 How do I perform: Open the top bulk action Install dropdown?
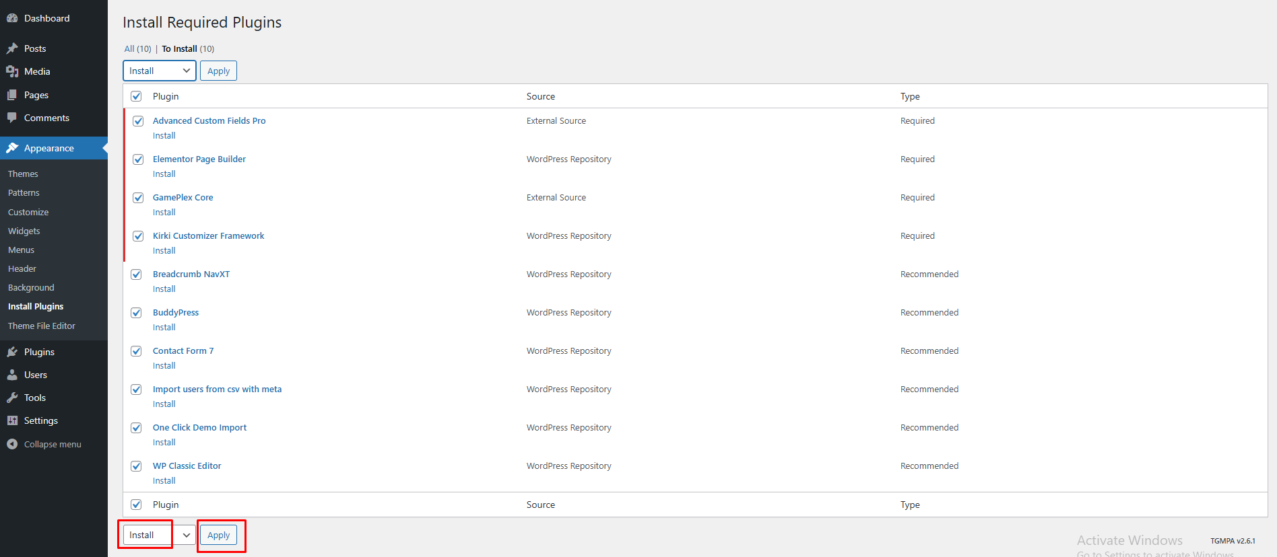159,71
